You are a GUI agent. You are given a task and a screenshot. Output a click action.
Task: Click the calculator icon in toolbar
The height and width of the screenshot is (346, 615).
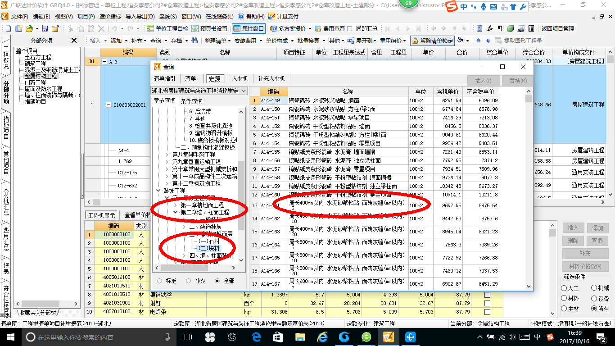point(479,28)
